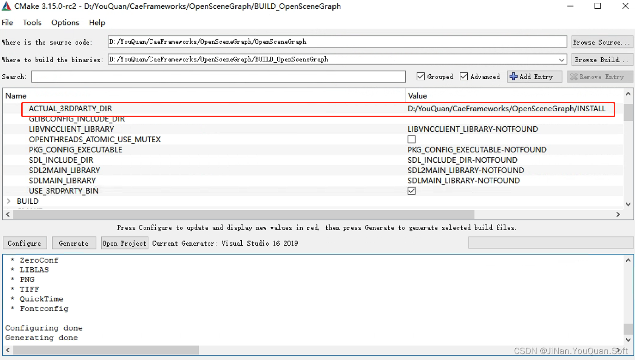Click the "* ZeroConf" log line
635x360 pixels.
tap(34, 260)
